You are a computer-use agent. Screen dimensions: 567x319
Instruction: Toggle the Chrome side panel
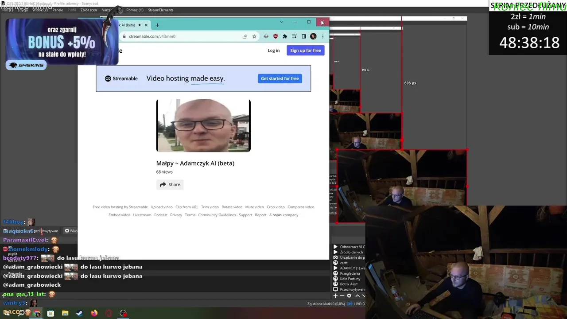(x=303, y=36)
